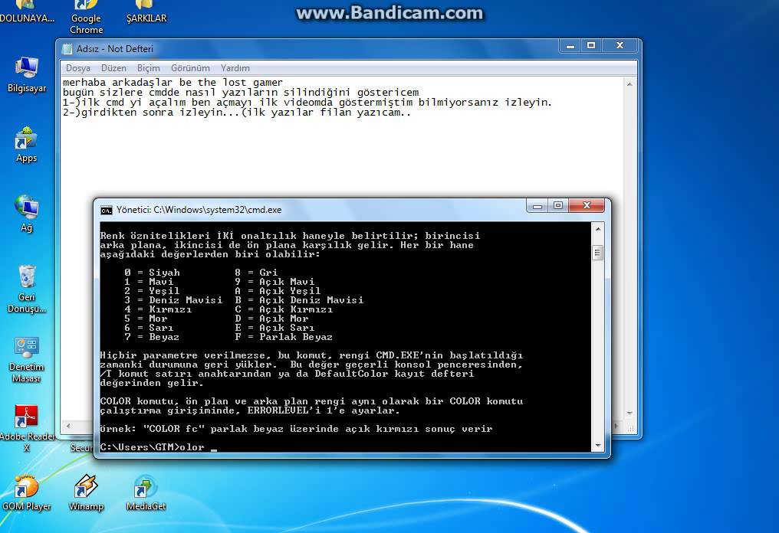The image size is (779, 533).
Task: Click text 'merhaba arkadaşlar be the lost gamer'
Action: point(173,83)
